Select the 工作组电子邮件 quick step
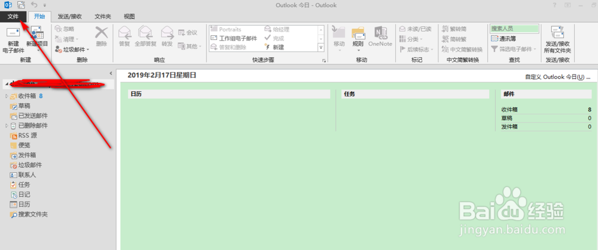Image resolution: width=598 pixels, height=250 pixels. click(x=234, y=38)
